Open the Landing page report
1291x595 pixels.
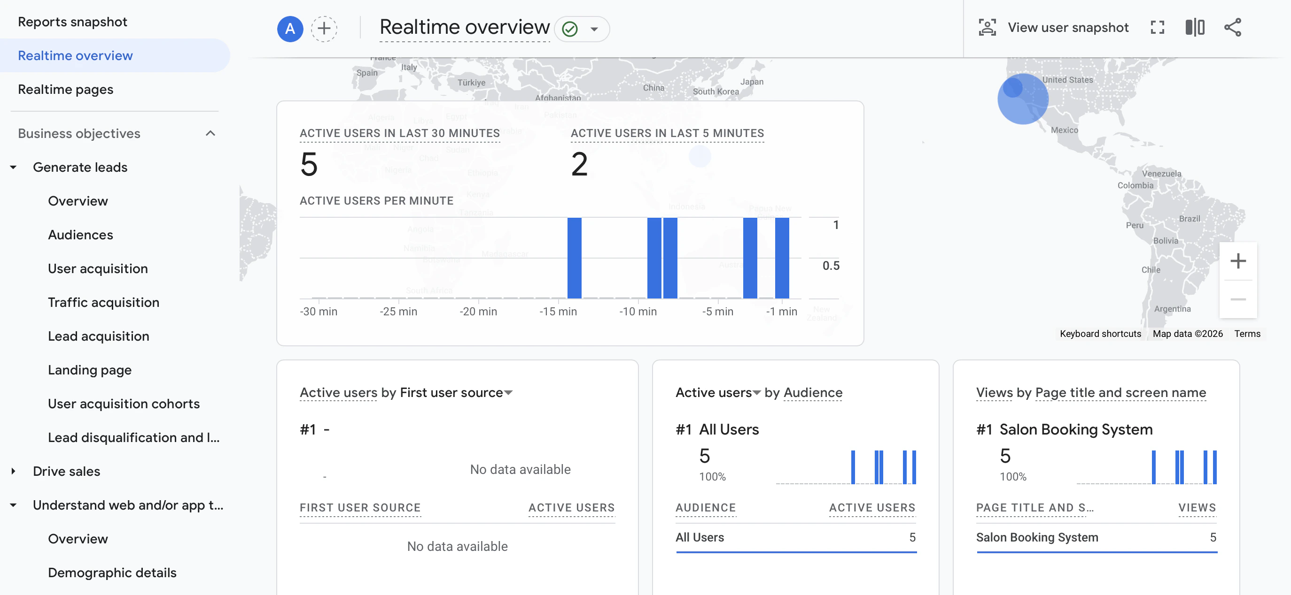pos(90,370)
